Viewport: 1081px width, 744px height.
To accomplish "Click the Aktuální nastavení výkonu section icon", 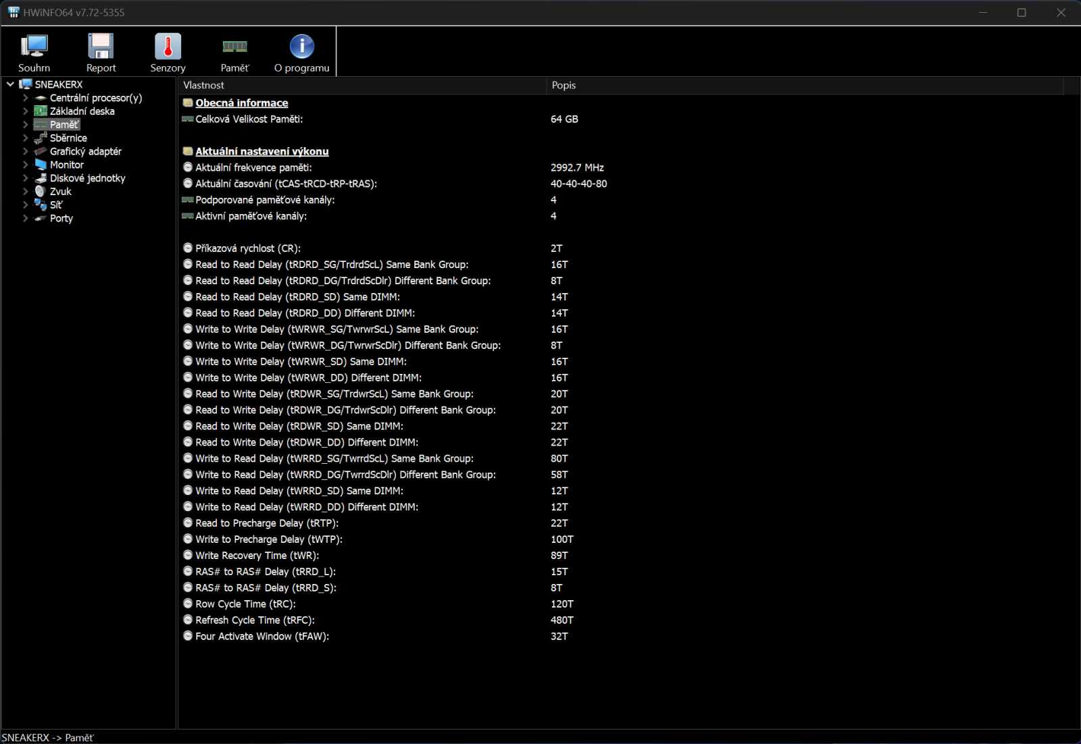I will click(x=188, y=152).
